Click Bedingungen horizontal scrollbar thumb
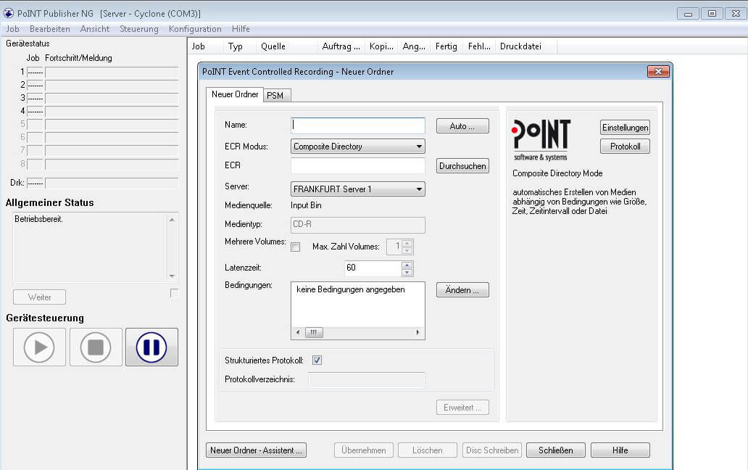Viewport: 748px width, 470px height. pyautogui.click(x=313, y=332)
